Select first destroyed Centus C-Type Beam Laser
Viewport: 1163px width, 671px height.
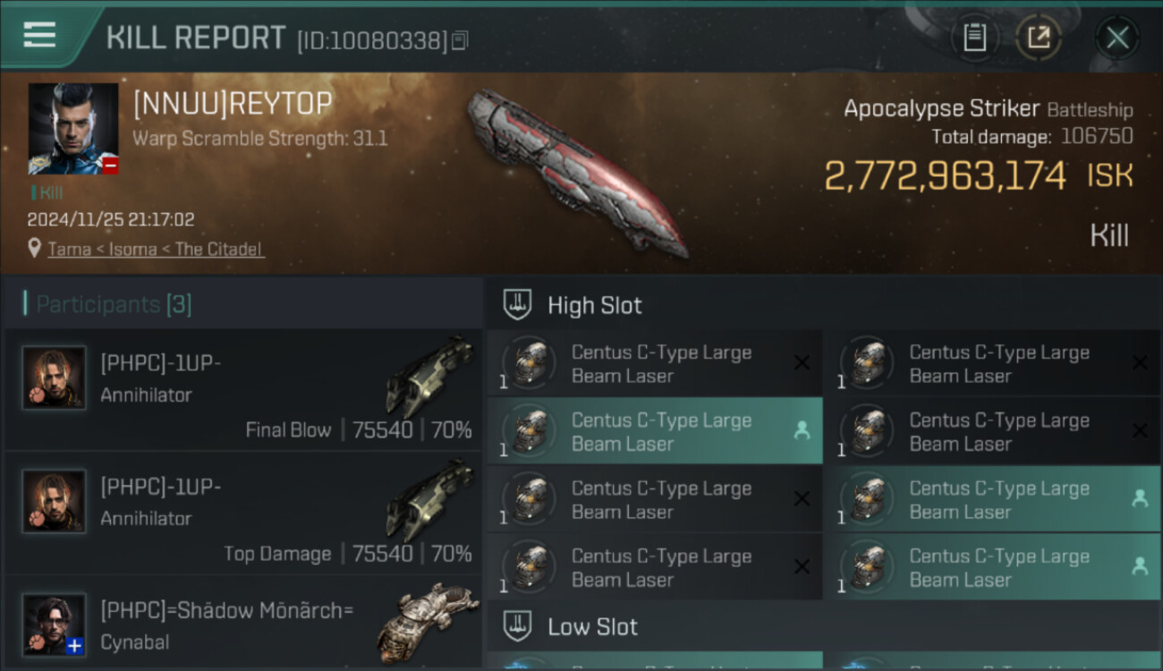coord(655,363)
